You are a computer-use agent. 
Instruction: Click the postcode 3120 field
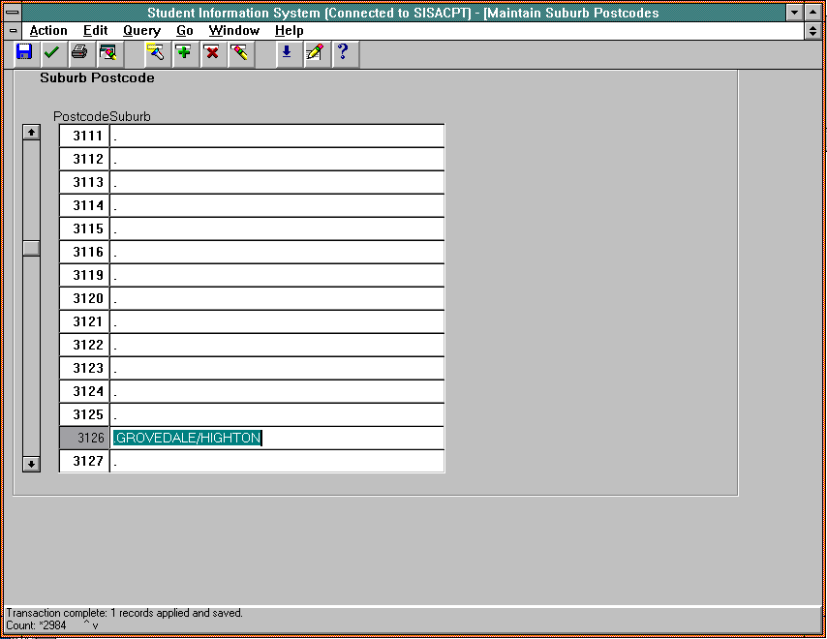[x=84, y=298]
